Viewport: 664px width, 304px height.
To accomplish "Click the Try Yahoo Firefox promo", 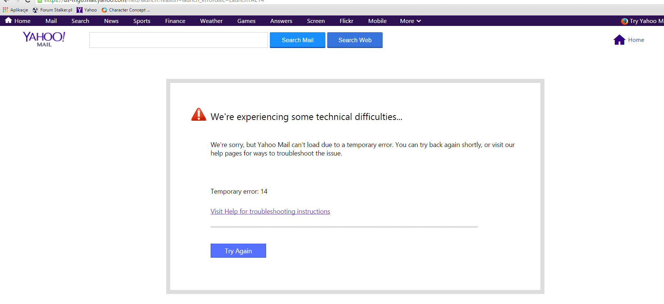I will pyautogui.click(x=642, y=21).
